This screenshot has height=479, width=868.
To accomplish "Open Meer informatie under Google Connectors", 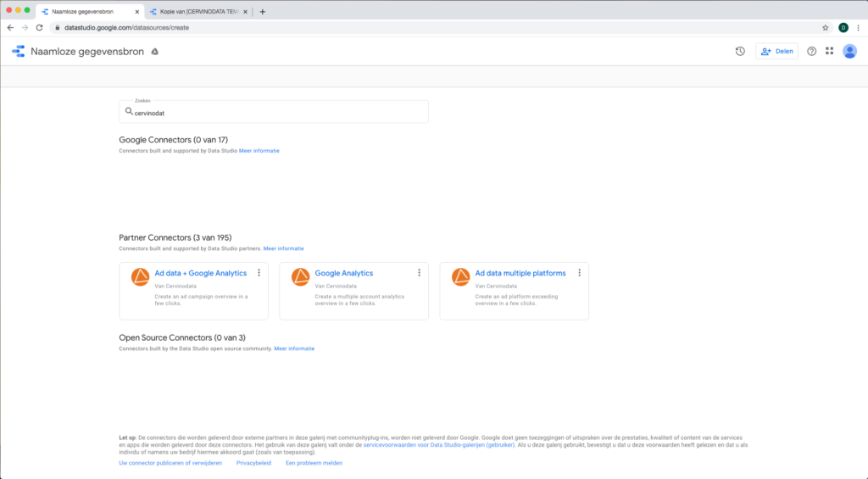I will click(x=259, y=151).
